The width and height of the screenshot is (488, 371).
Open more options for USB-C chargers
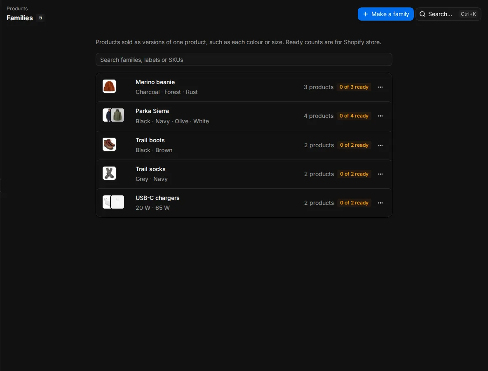point(380,203)
